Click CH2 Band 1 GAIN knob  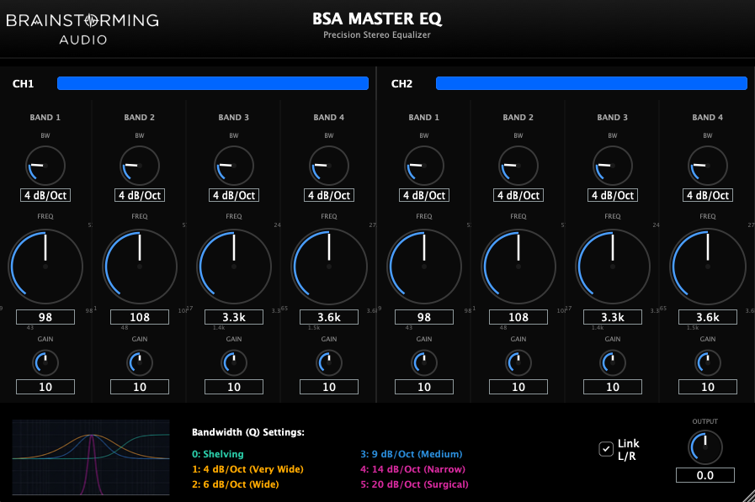(424, 363)
